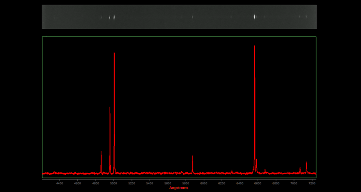Click the bright doublet in strip near 5000
The height and width of the screenshot is (192, 361).
112,17
